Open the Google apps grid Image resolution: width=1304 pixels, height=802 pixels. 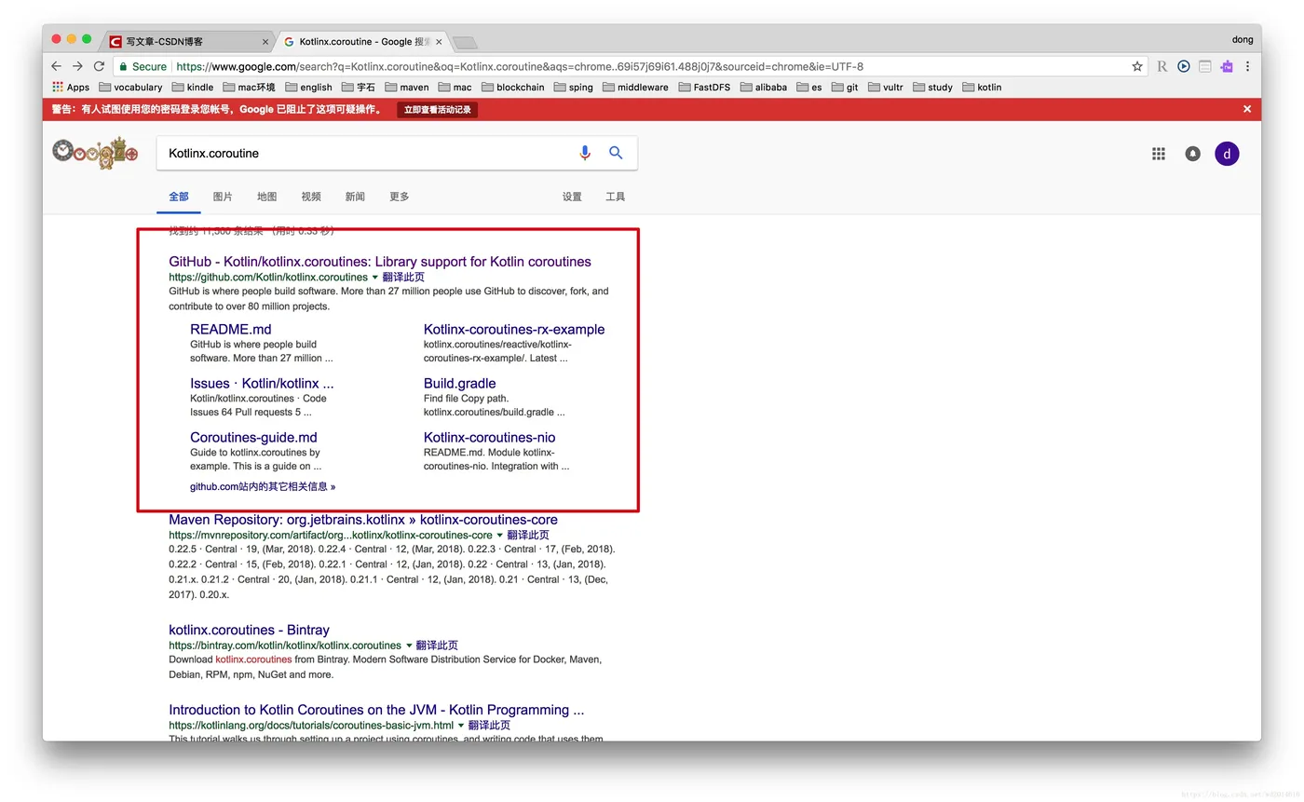click(1159, 154)
